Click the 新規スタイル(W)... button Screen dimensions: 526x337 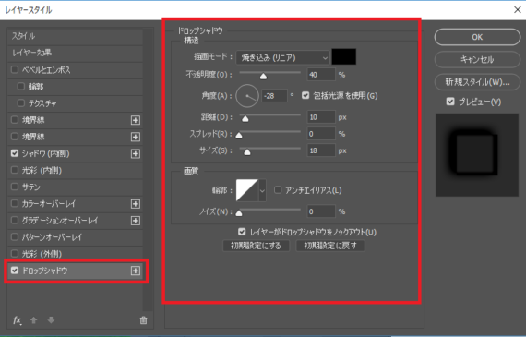click(x=477, y=82)
